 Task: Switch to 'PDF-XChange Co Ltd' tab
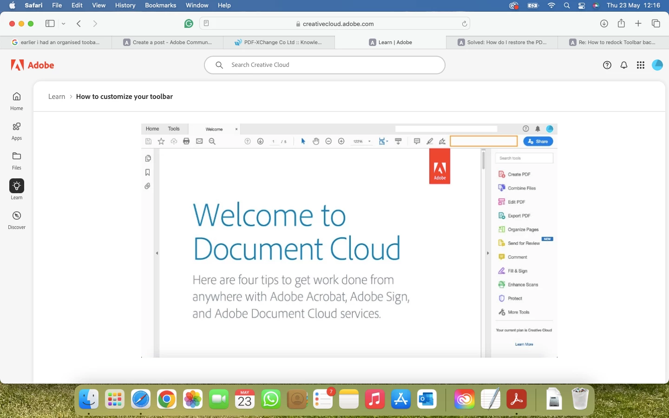[279, 42]
